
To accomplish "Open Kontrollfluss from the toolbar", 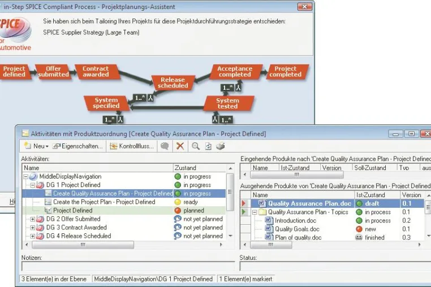I will [x=132, y=146].
